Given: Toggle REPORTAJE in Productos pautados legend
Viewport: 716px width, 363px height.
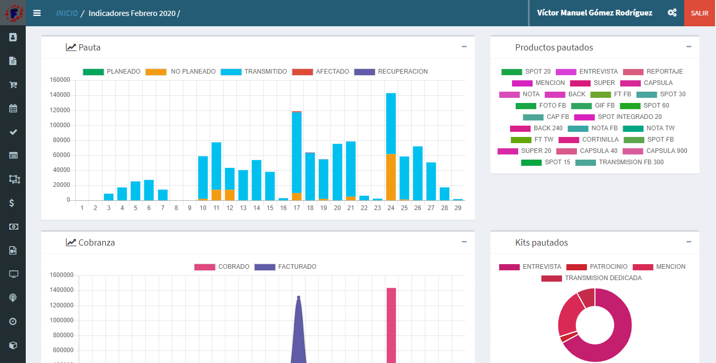Looking at the screenshot, I should [x=653, y=72].
